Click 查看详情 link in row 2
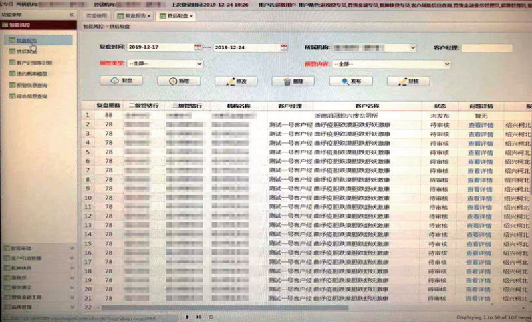The image size is (532, 322). [480, 124]
